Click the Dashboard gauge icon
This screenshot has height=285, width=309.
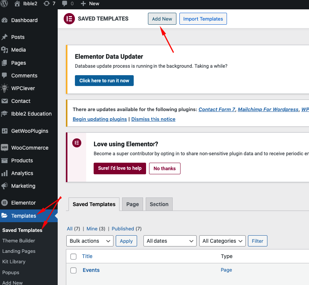(4, 20)
